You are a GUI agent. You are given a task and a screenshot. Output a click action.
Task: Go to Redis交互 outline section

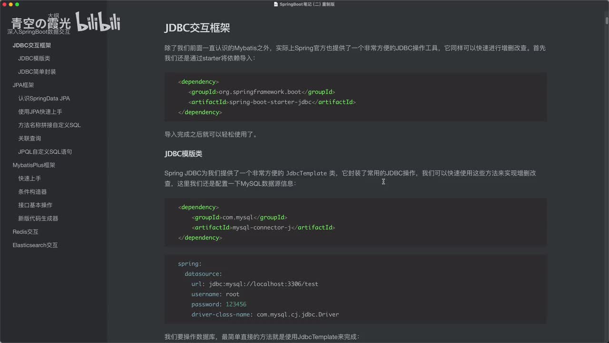coord(25,232)
